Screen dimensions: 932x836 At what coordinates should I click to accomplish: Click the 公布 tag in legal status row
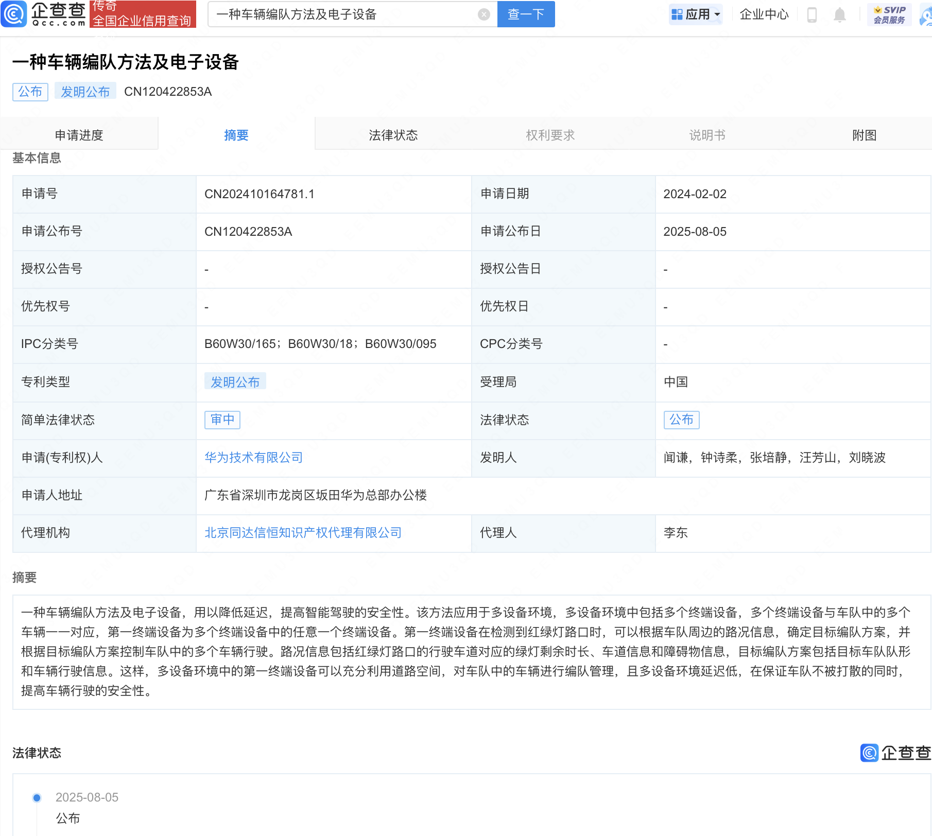tap(681, 420)
